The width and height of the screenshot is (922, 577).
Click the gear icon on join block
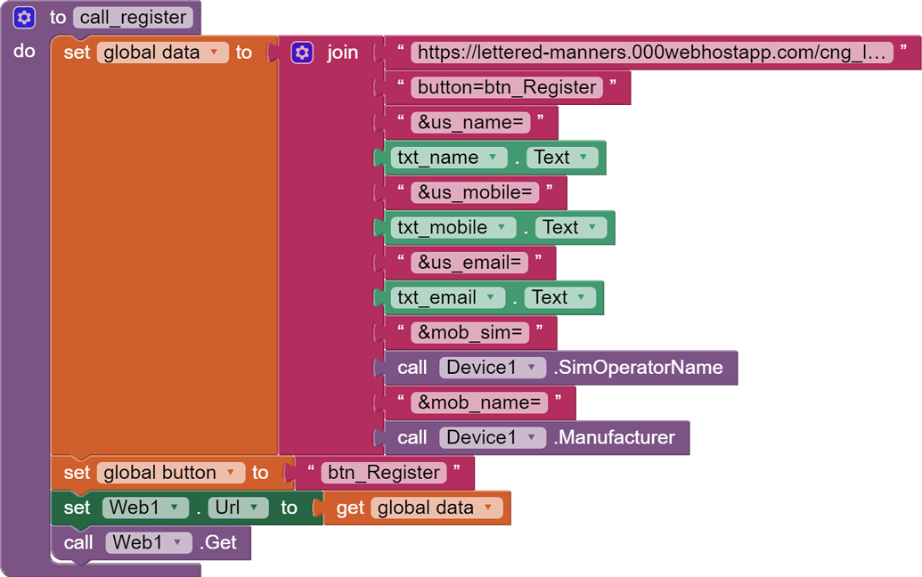click(x=302, y=53)
